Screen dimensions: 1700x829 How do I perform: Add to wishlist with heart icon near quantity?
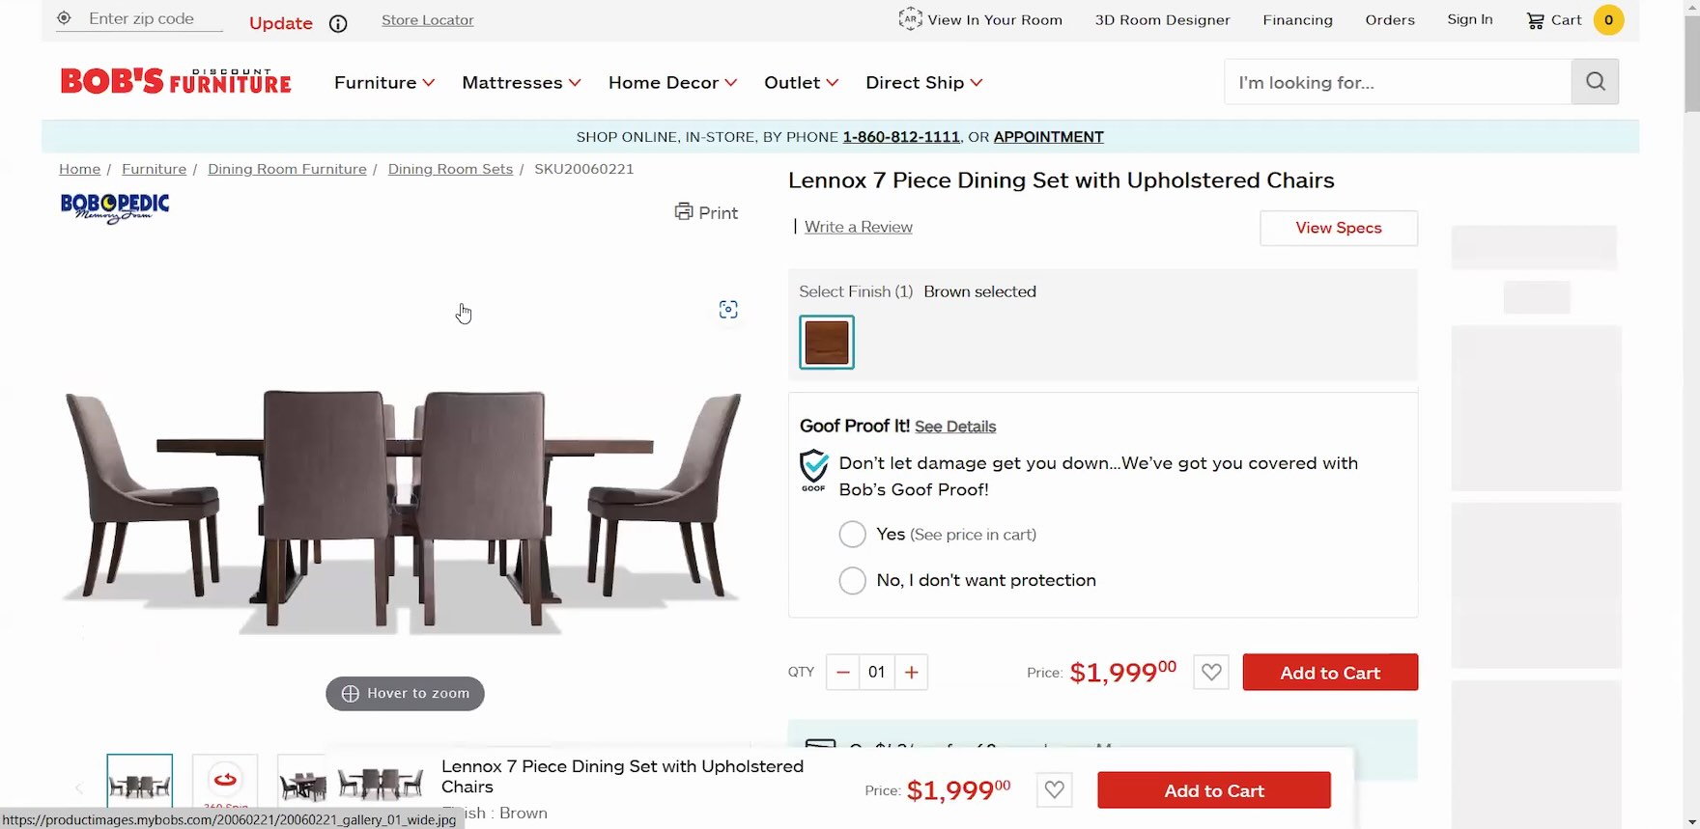1211,673
